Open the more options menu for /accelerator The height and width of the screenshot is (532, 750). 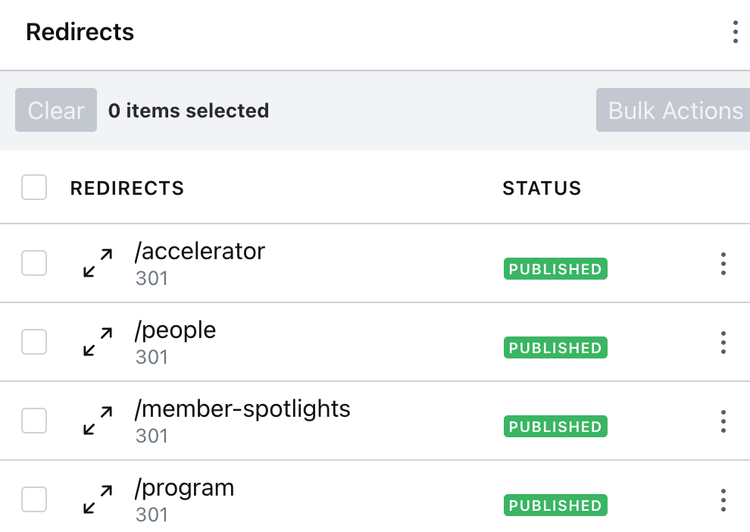[723, 264]
